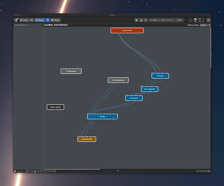Click the GLOBAL RACKSPACE heading
This screenshot has width=224, height=186.
pos(56,25)
